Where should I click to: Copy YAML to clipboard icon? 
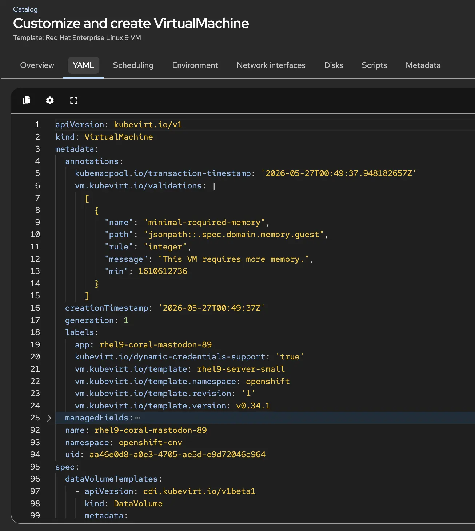26,100
